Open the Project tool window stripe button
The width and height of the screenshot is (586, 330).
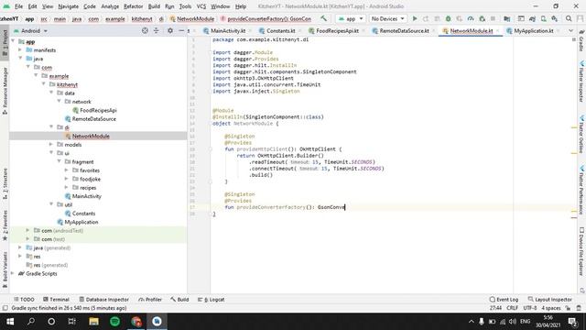tap(5, 42)
